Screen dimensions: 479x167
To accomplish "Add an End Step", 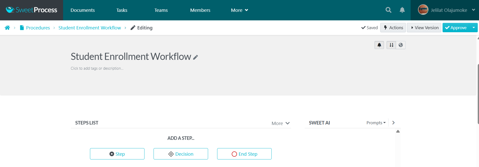I will pyautogui.click(x=244, y=154).
